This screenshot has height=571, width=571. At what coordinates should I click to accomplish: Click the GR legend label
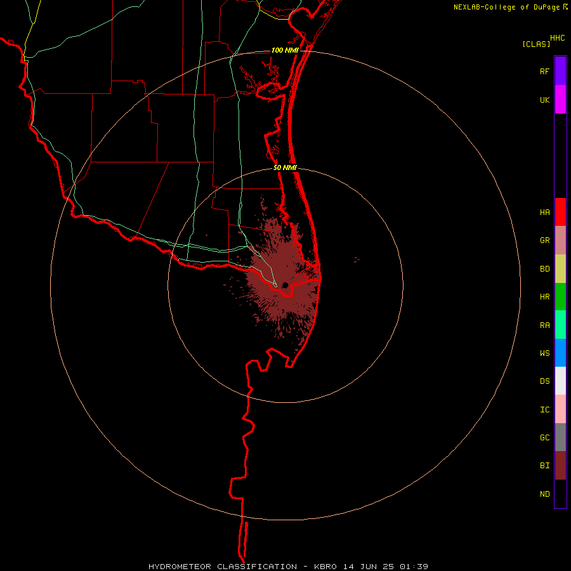[544, 240]
